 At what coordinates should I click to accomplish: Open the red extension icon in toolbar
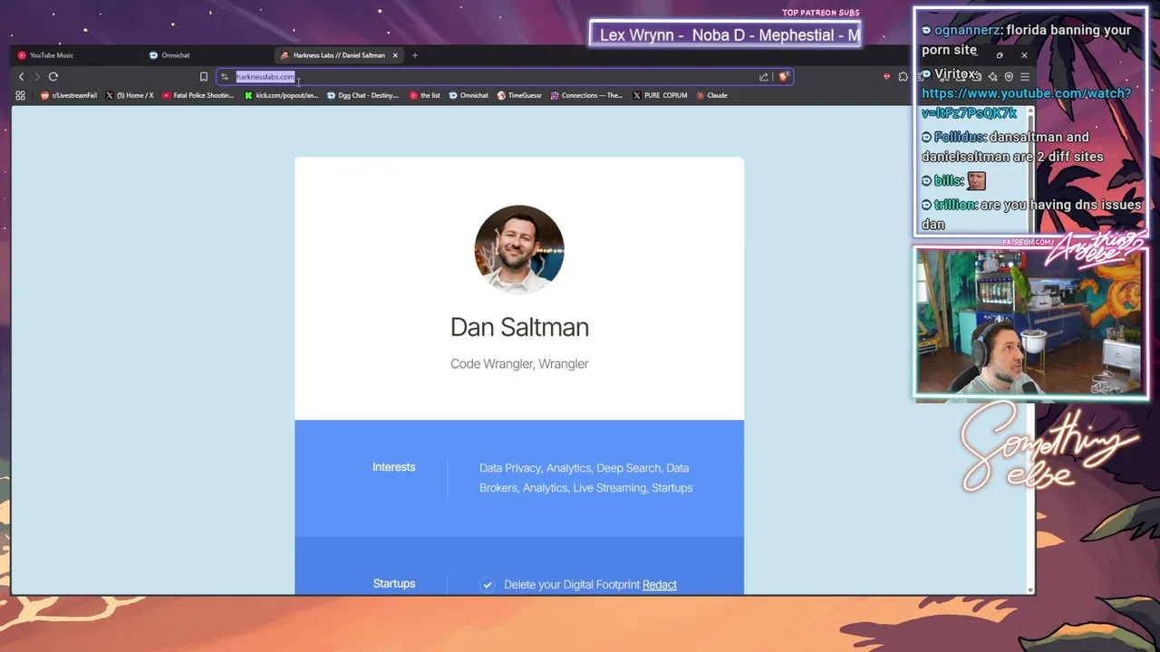click(887, 77)
